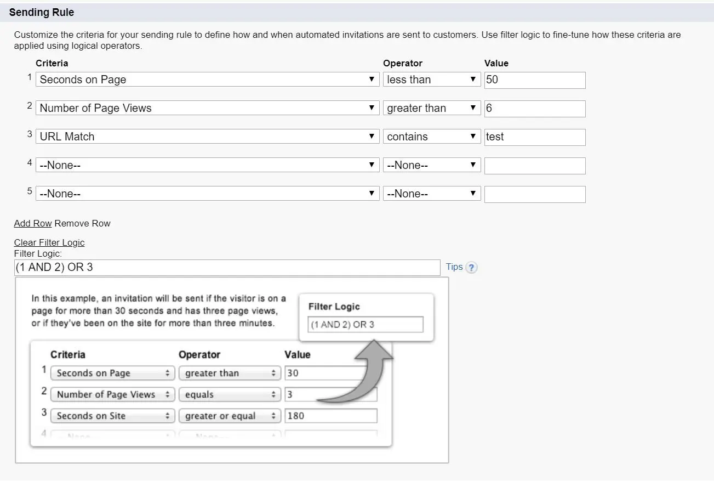This screenshot has height=481, width=714.
Task: Open the 'less than' operator dropdown
Action: click(x=432, y=80)
